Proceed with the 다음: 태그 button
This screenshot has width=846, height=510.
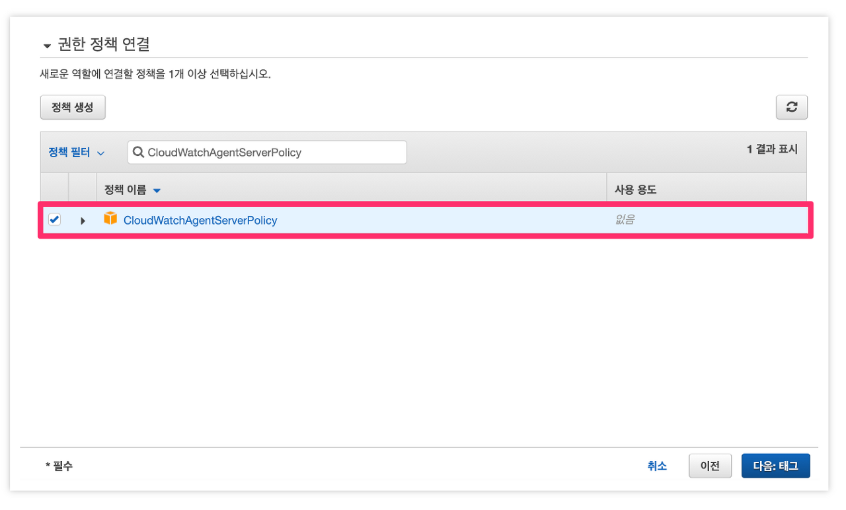click(776, 466)
